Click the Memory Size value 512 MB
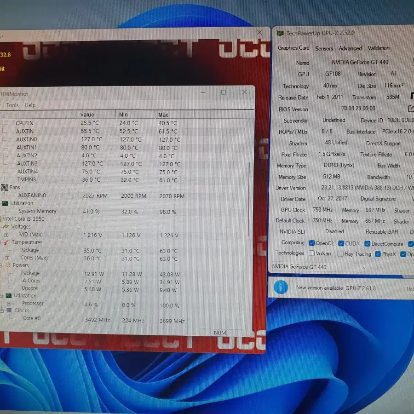 (331, 177)
